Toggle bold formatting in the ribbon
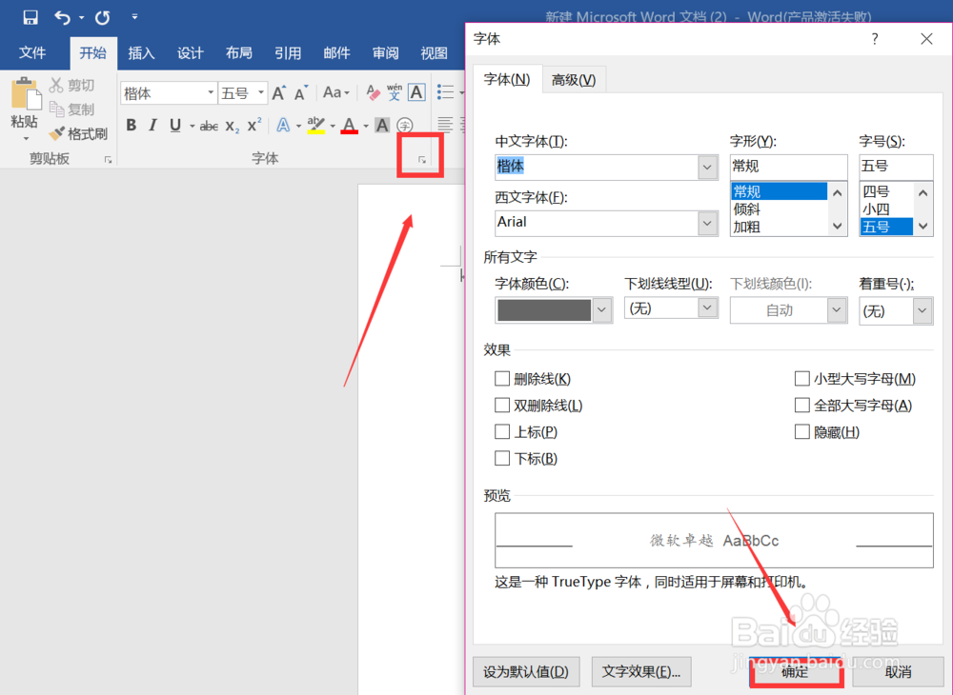The width and height of the screenshot is (953, 695). pyautogui.click(x=131, y=125)
